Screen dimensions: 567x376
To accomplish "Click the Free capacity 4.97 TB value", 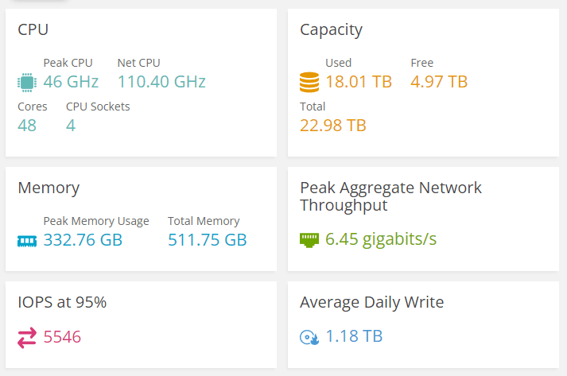I will click(x=439, y=82).
